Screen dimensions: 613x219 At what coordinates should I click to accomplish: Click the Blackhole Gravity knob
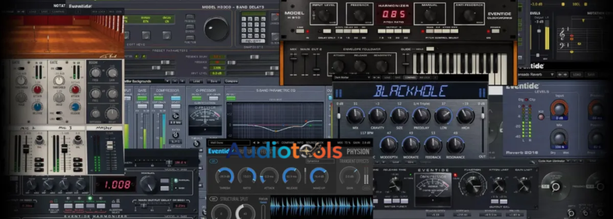(x=377, y=115)
